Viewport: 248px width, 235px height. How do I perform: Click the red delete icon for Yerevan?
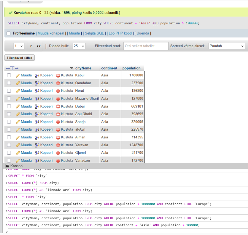point(58,145)
